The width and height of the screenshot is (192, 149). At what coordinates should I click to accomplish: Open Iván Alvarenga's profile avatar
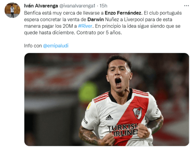(x=12, y=10)
